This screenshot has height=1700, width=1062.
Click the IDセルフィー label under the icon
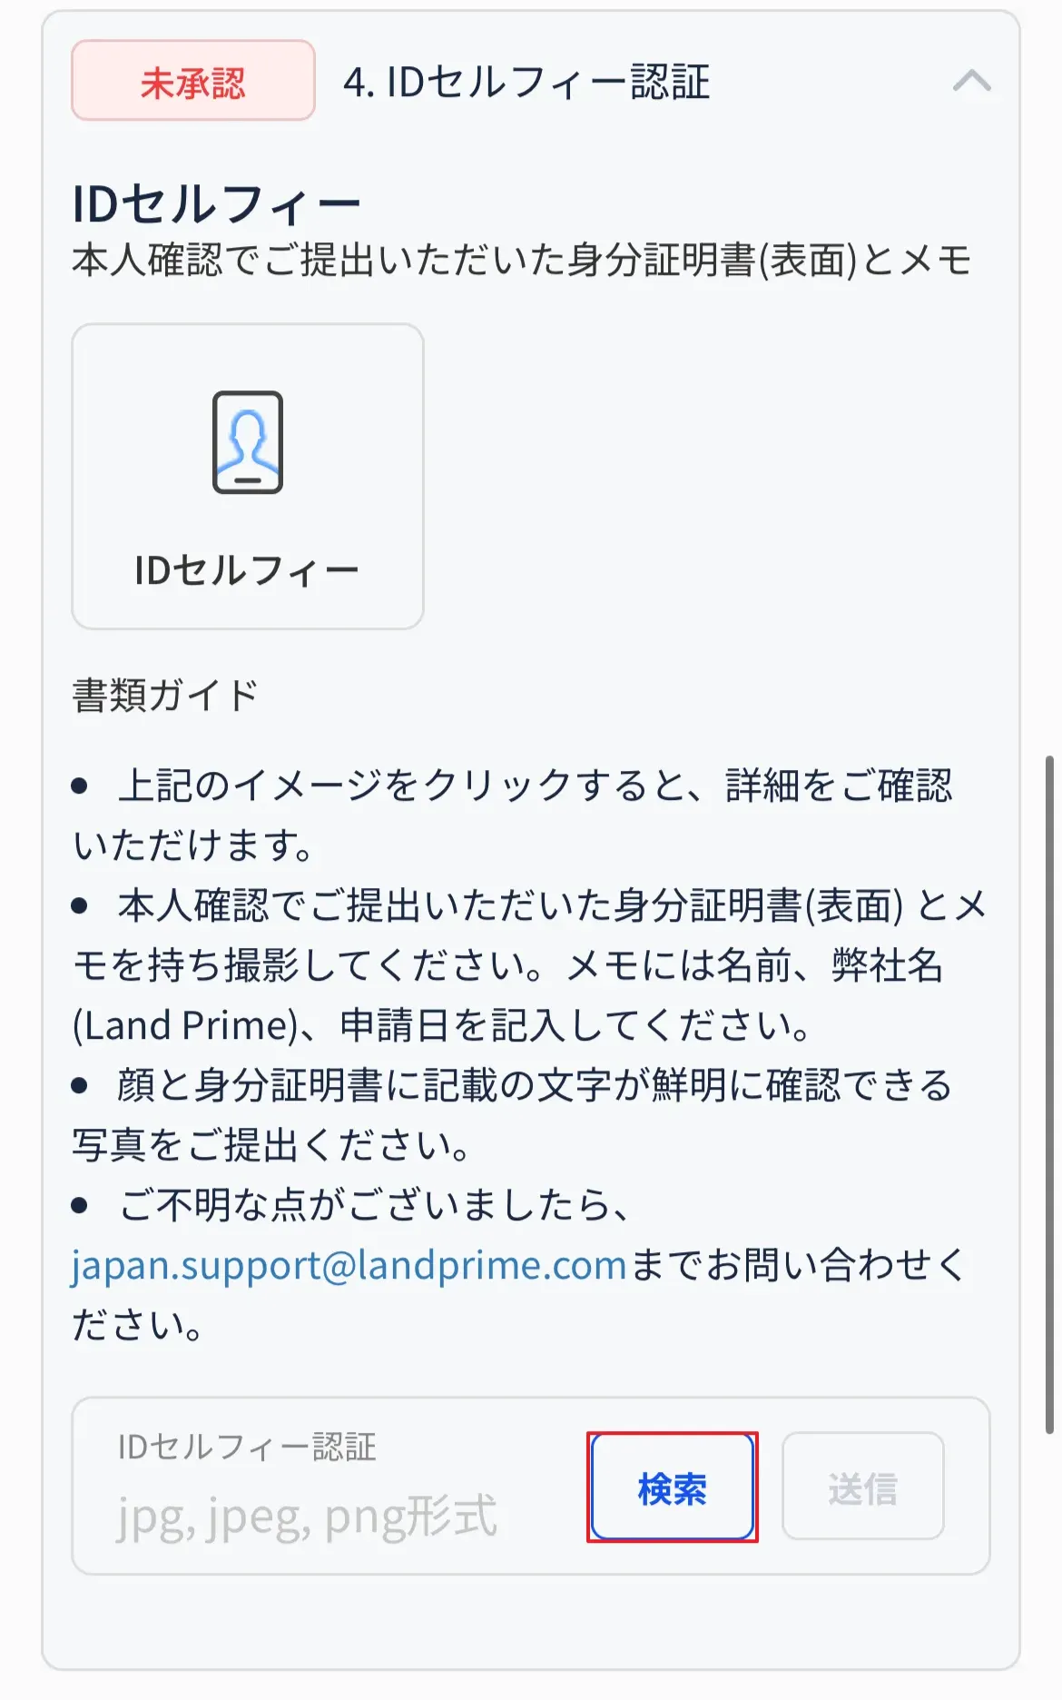coord(247,571)
